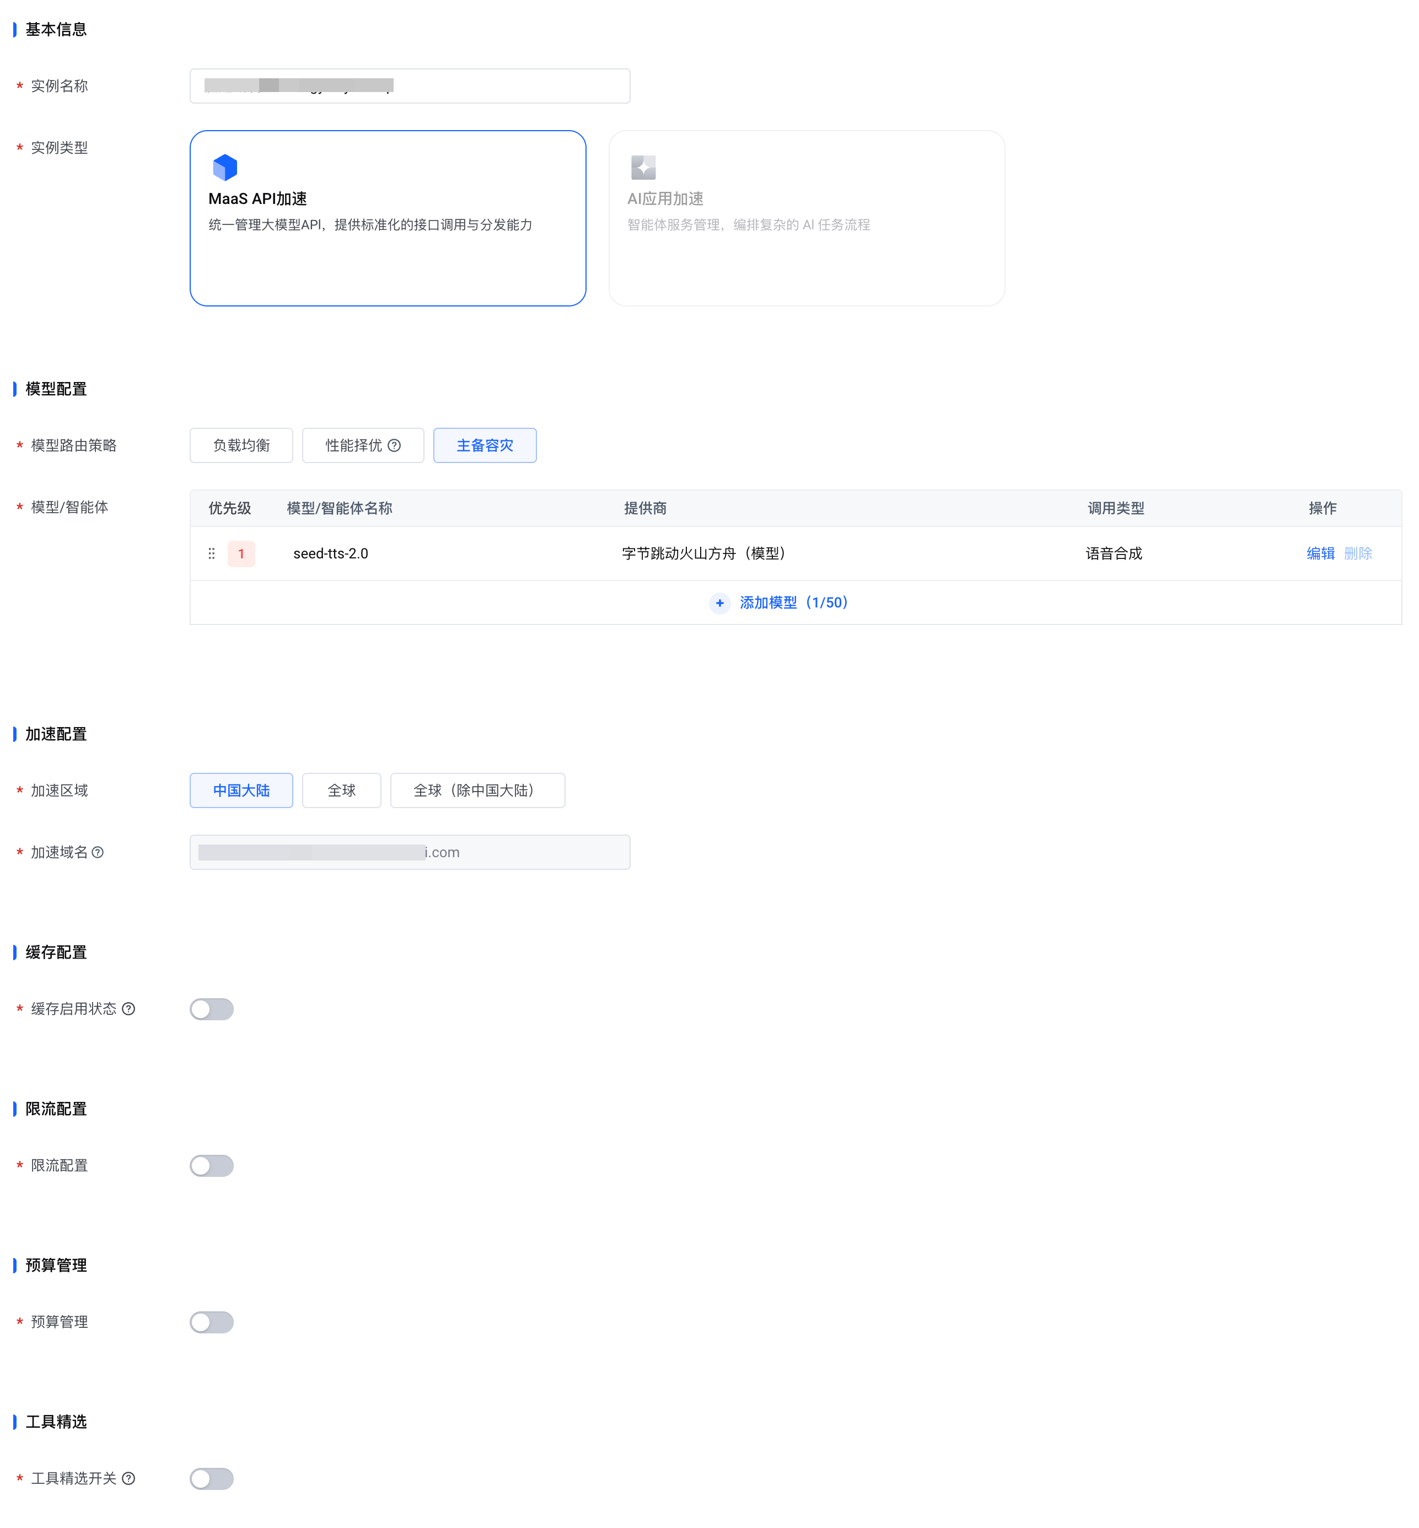Screen dimensions: 1419x1528
Task: Click the 调用类型 column header
Action: [1116, 508]
